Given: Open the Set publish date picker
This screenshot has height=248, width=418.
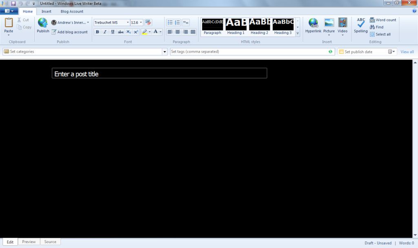Looking at the screenshot, I should pos(391,52).
